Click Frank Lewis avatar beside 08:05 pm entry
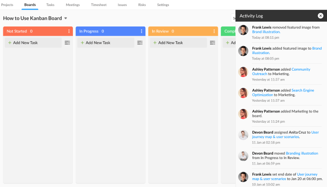Screen dimensions: 327x187 pos(243,51)
